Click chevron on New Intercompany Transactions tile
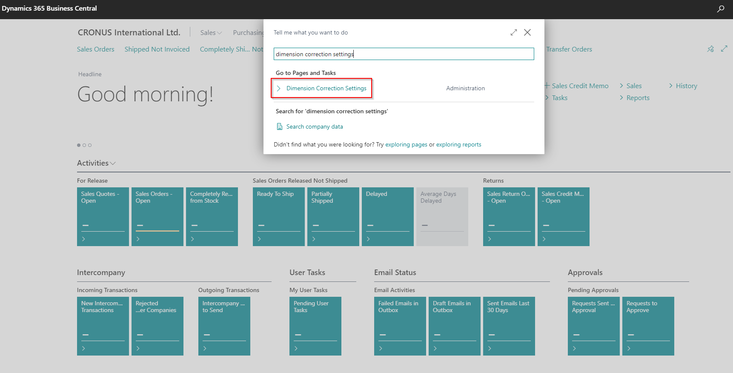The height and width of the screenshot is (373, 733). click(x=83, y=348)
